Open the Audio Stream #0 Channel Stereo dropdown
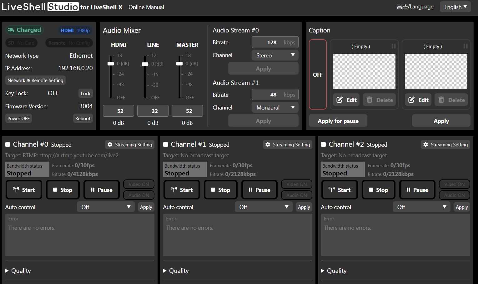This screenshot has height=284, width=478. [x=275, y=55]
